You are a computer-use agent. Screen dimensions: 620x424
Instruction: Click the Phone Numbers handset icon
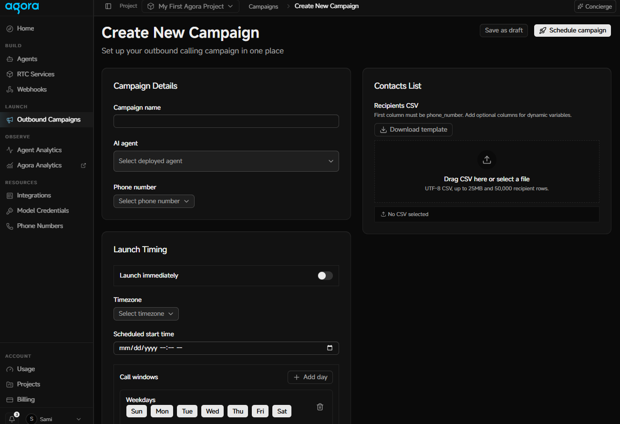pyautogui.click(x=10, y=226)
